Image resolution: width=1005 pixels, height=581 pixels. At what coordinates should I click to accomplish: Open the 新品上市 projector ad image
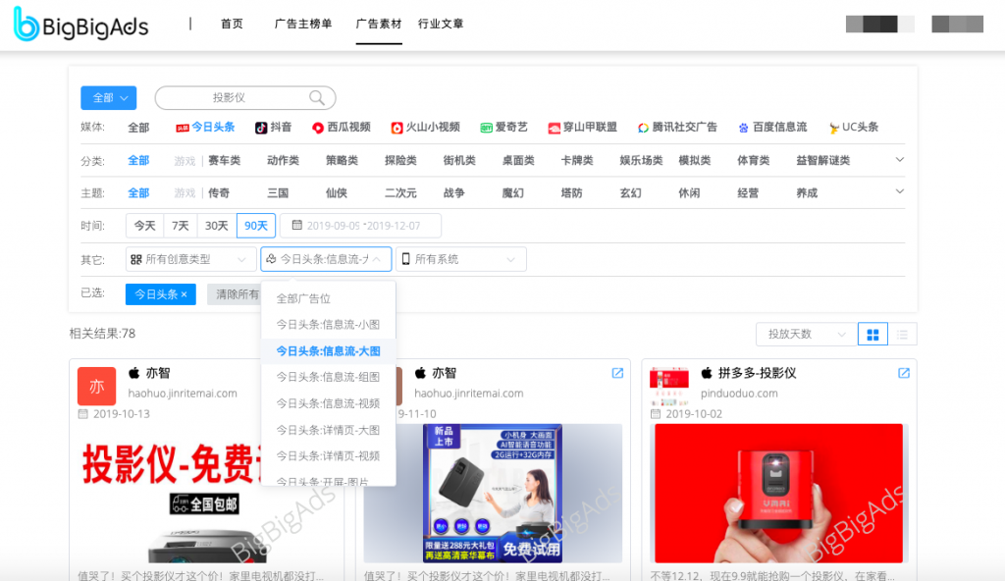tap(493, 493)
